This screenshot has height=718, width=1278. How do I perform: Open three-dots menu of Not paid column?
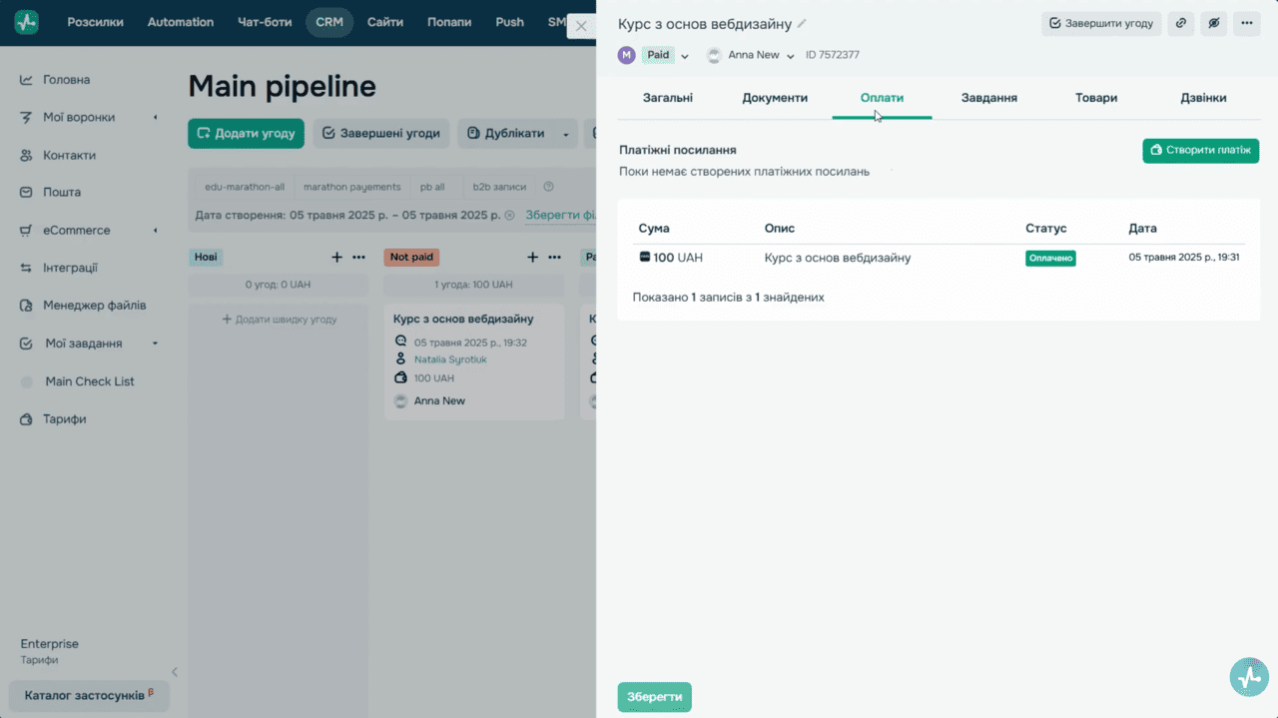(554, 257)
